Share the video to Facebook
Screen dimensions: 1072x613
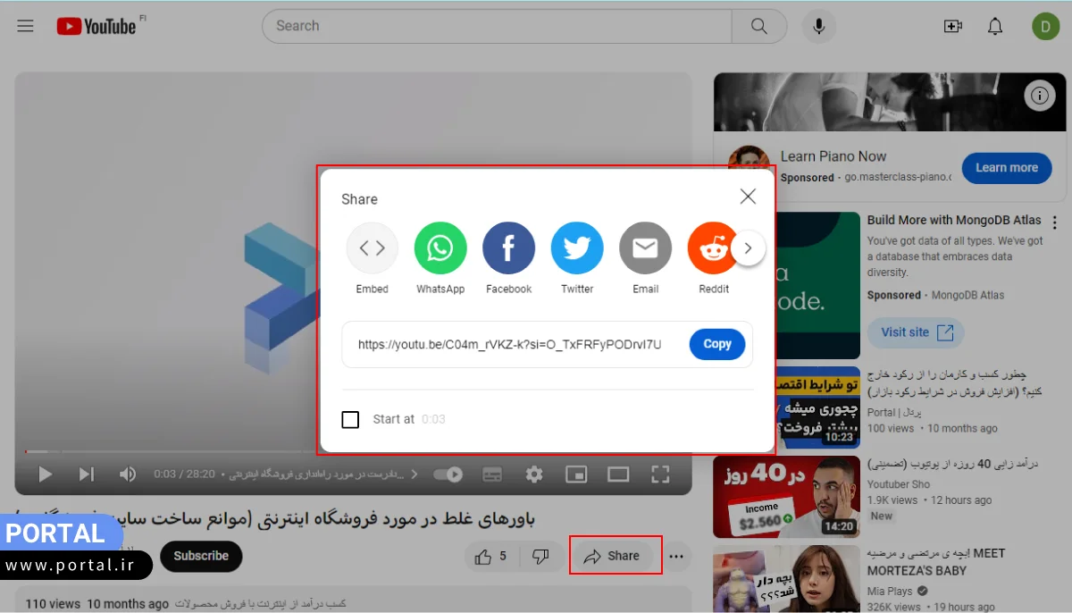click(x=508, y=248)
